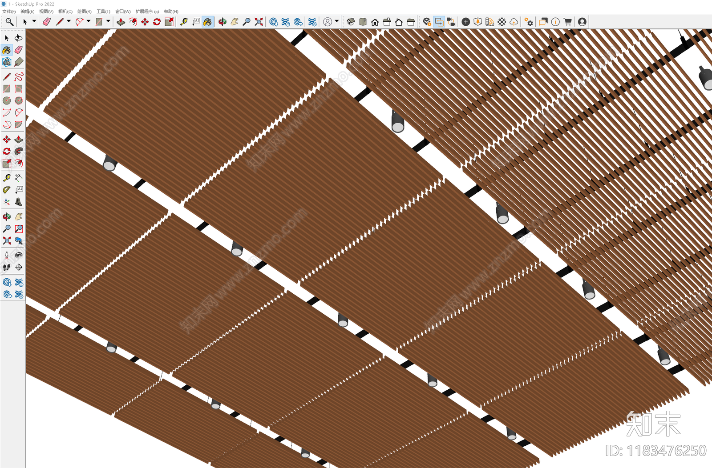This screenshot has height=468, width=712.
Task: Toggle the Paint Bucket tool in top toolbar
Action: [x=208, y=21]
